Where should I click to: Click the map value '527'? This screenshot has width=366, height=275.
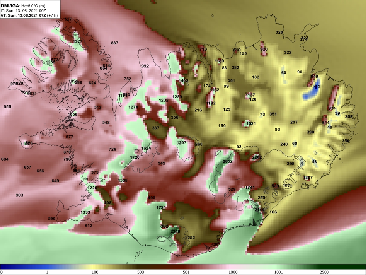68,19
